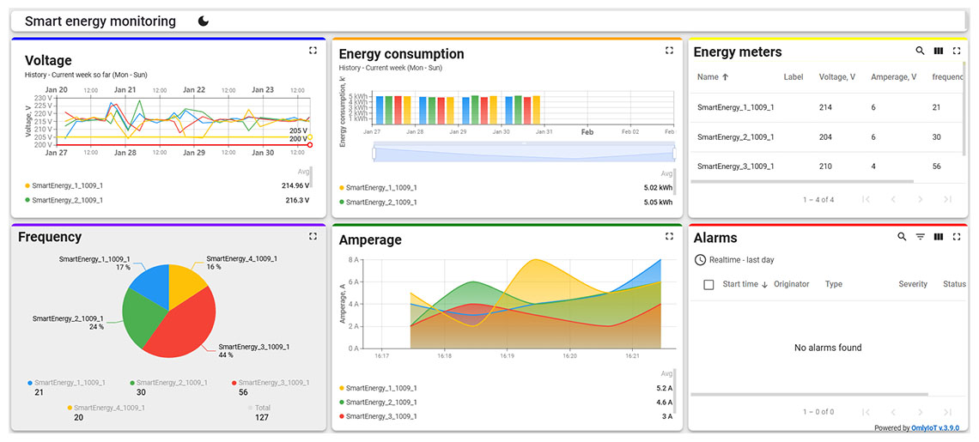Toggle SmartEnergy_4_1009_1 in Frequency legend

tap(108, 408)
